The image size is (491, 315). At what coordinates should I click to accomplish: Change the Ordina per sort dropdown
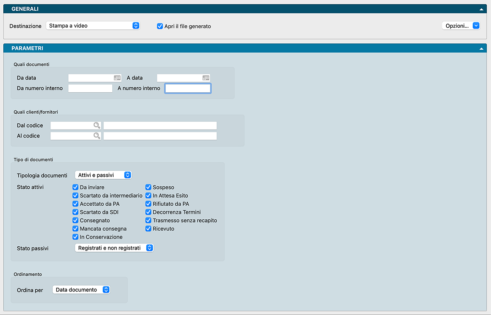[81, 290]
